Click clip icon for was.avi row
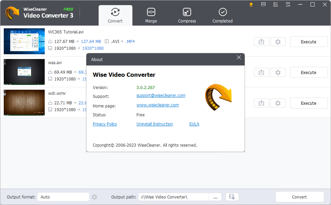The width and height of the screenshot is (331, 205). coord(261,72)
